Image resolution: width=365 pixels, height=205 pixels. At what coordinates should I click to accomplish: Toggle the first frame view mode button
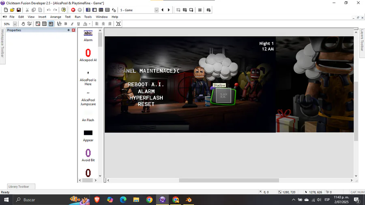[x=38, y=24]
